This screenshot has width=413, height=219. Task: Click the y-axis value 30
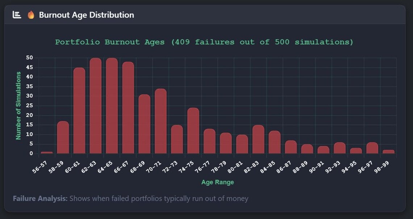(x=29, y=96)
